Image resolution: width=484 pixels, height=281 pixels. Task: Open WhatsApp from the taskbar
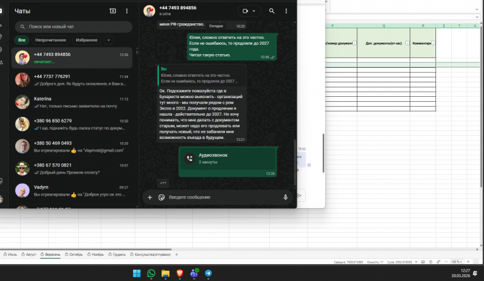(151, 273)
